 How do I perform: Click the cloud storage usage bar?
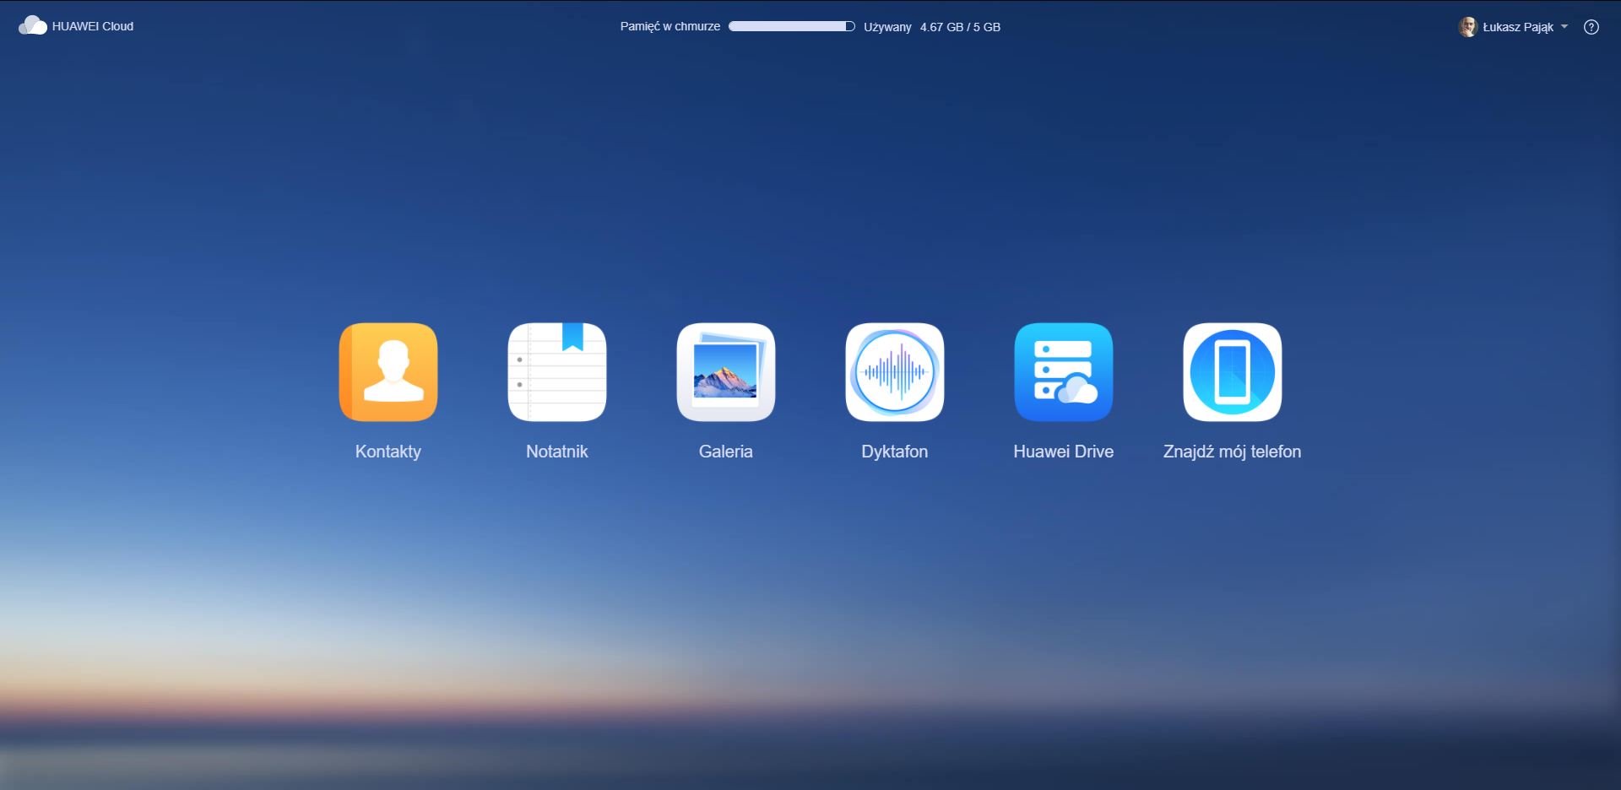click(792, 26)
